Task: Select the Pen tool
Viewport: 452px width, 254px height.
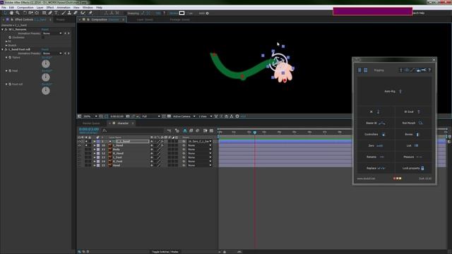Action: 50,13
